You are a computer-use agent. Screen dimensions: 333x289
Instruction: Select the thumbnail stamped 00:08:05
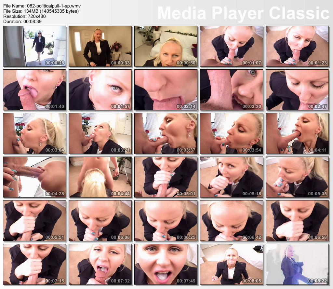[232, 264]
